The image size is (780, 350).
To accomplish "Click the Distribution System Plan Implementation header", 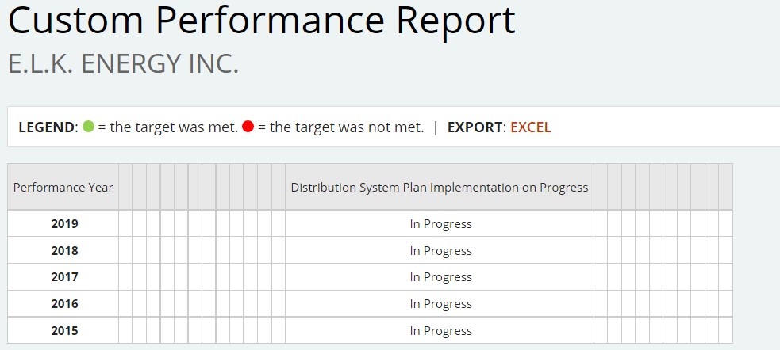I will 440,188.
